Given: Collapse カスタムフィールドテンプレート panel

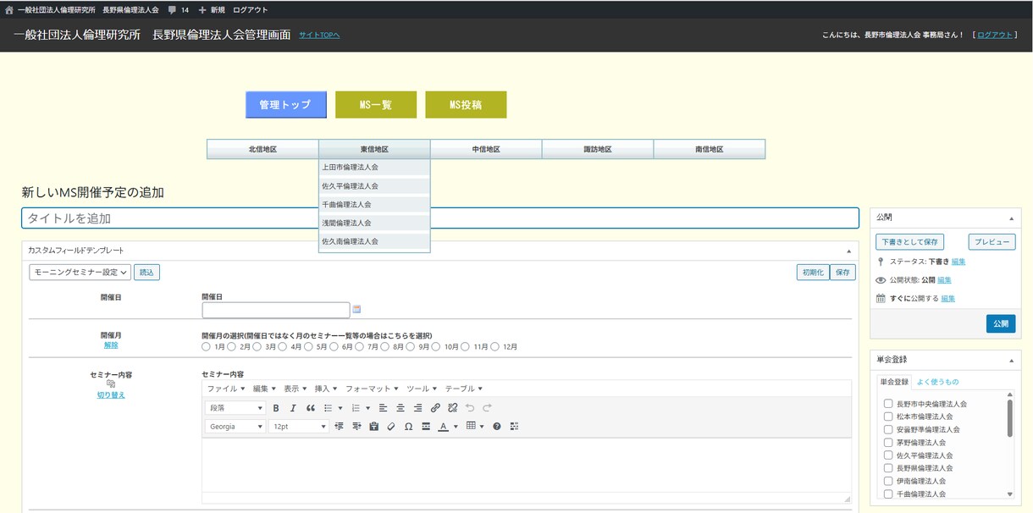Looking at the screenshot, I should (848, 251).
